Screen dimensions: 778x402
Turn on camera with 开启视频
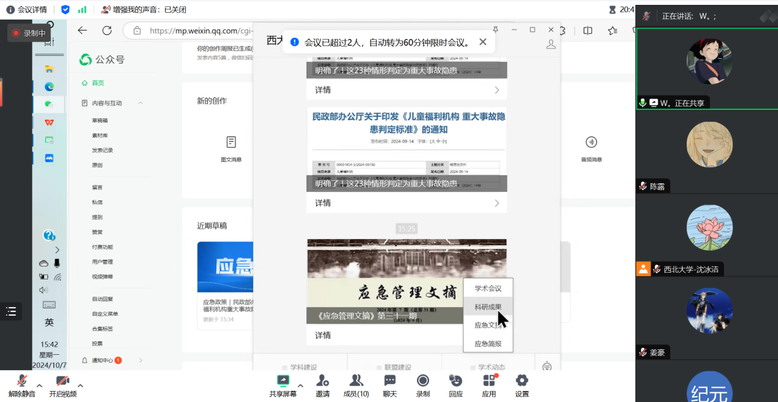point(63,381)
